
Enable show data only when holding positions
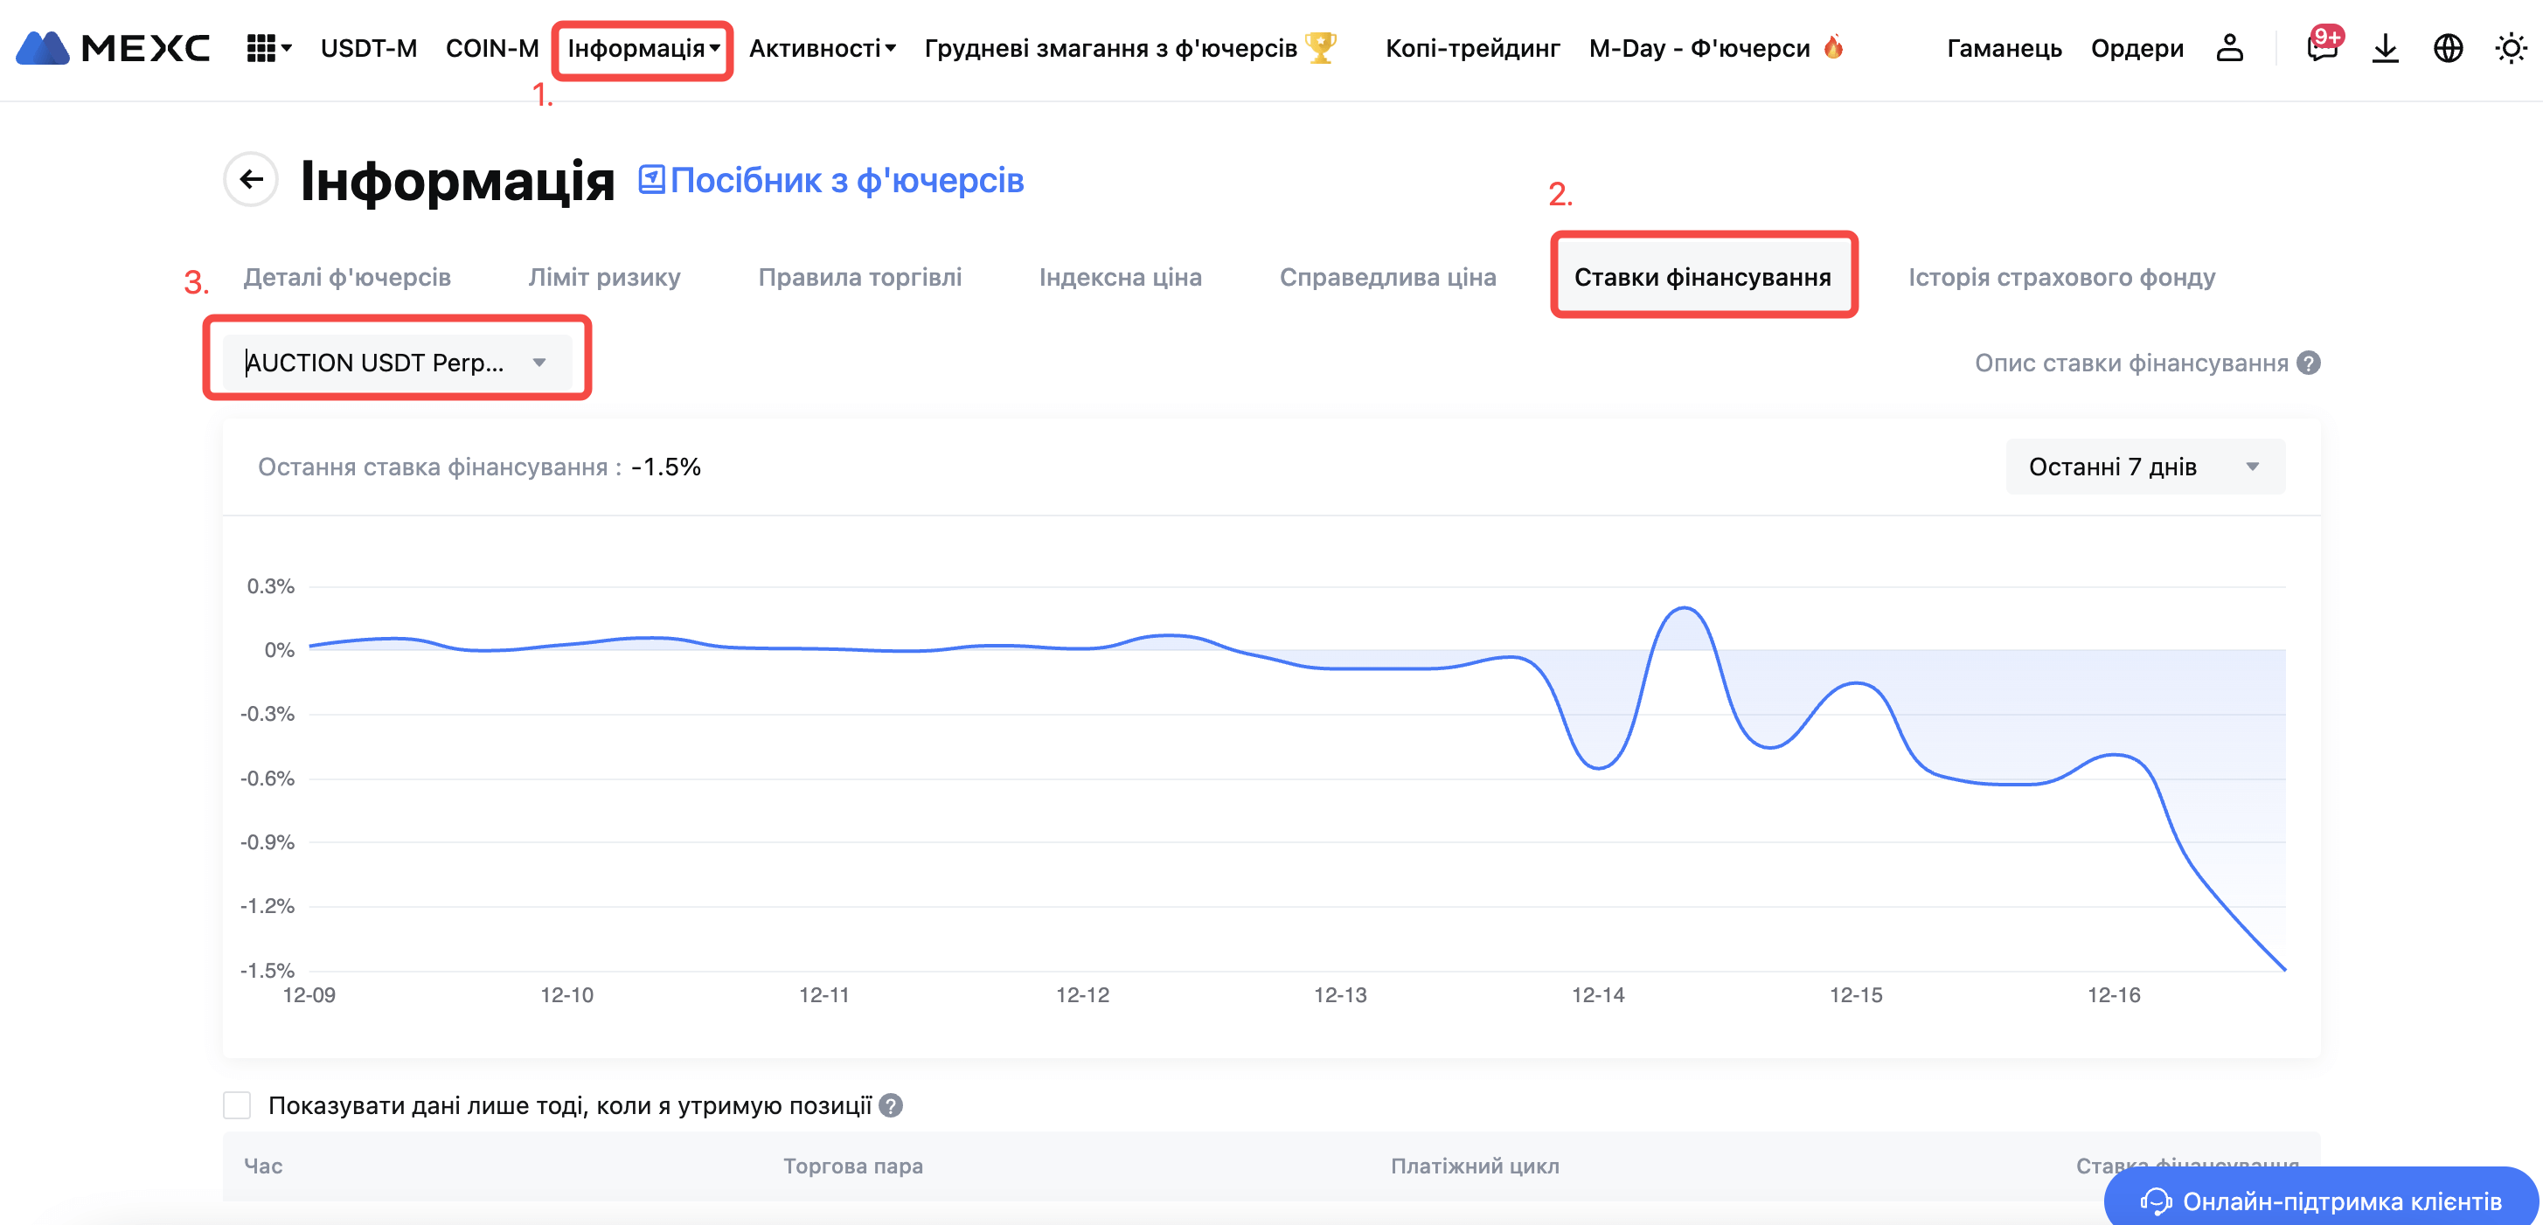[x=237, y=1104]
